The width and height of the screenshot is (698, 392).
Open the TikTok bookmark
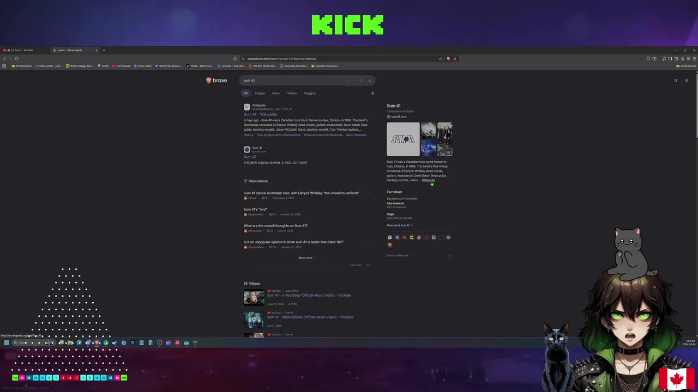click(x=199, y=66)
